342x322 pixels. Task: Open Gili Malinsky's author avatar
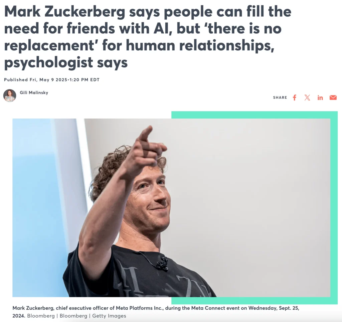(10, 95)
